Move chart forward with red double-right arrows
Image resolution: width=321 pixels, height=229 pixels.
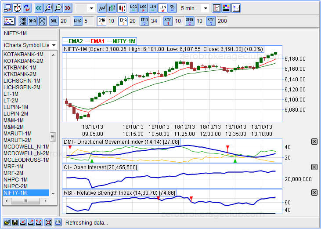(68, 8)
